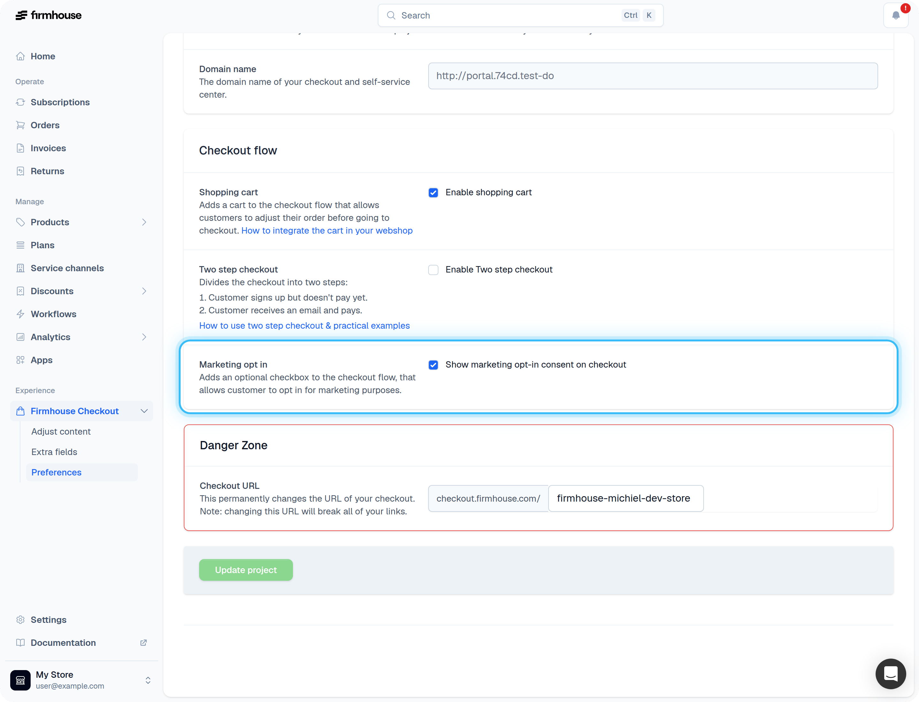Open Subscriptions page
Image resolution: width=919 pixels, height=702 pixels.
pos(60,102)
